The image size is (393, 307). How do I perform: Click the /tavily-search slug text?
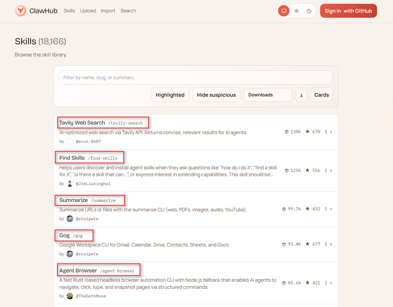(x=126, y=123)
